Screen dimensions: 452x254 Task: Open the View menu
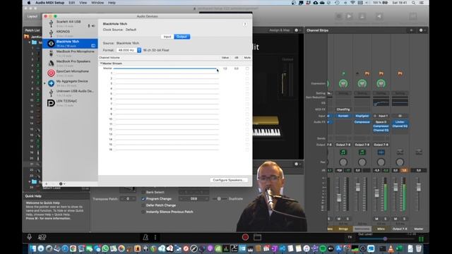pyautogui.click(x=83, y=3)
